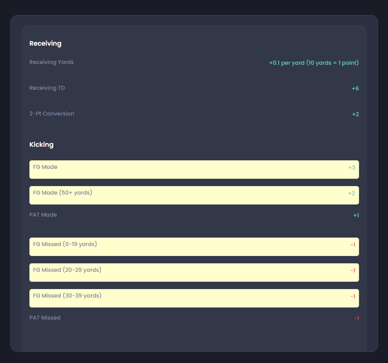
Task: Select the highlighted FG Made row
Action: [x=194, y=170]
